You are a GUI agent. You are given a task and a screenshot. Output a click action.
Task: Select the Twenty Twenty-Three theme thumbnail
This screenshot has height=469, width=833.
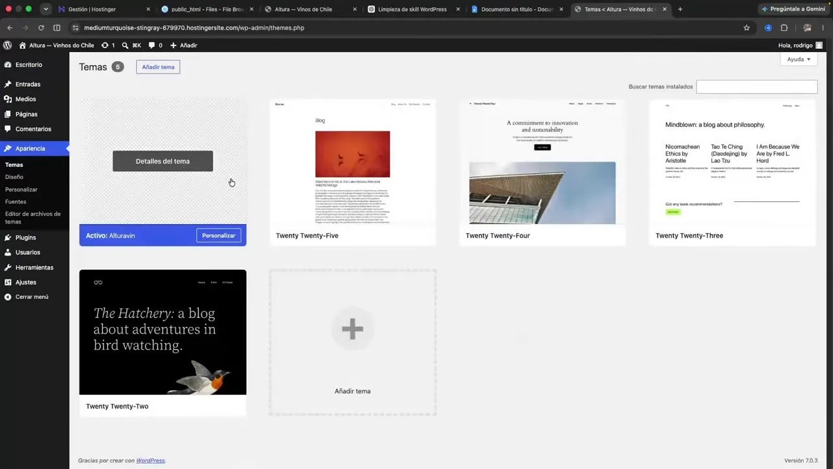point(733,162)
